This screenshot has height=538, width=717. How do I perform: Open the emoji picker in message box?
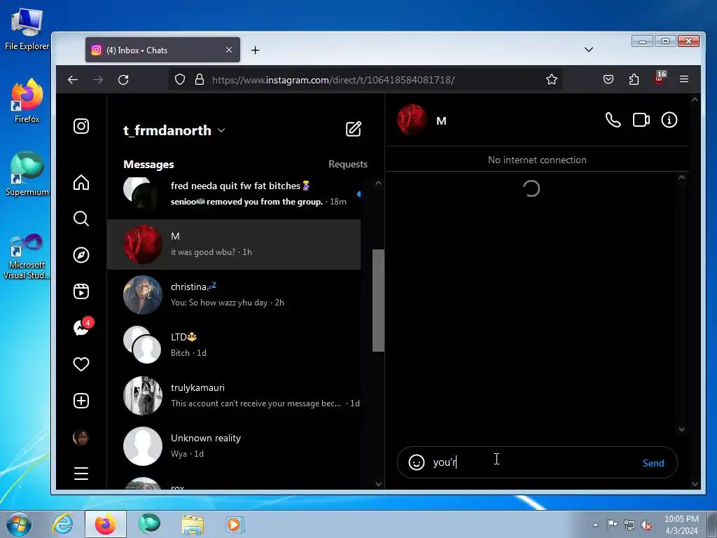point(417,462)
